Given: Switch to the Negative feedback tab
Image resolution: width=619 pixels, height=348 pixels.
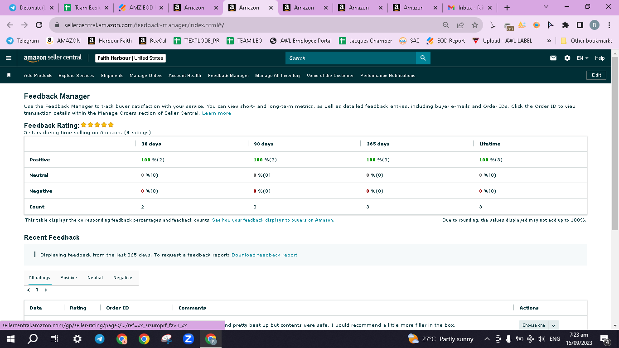Looking at the screenshot, I should [x=123, y=278].
